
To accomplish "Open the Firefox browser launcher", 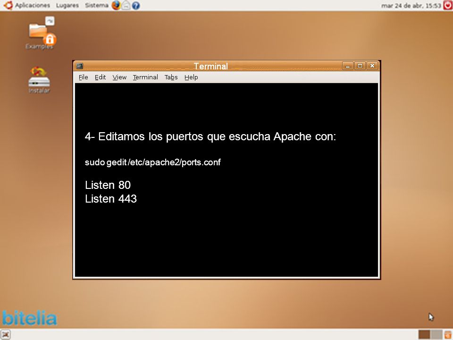I will tap(116, 5).
